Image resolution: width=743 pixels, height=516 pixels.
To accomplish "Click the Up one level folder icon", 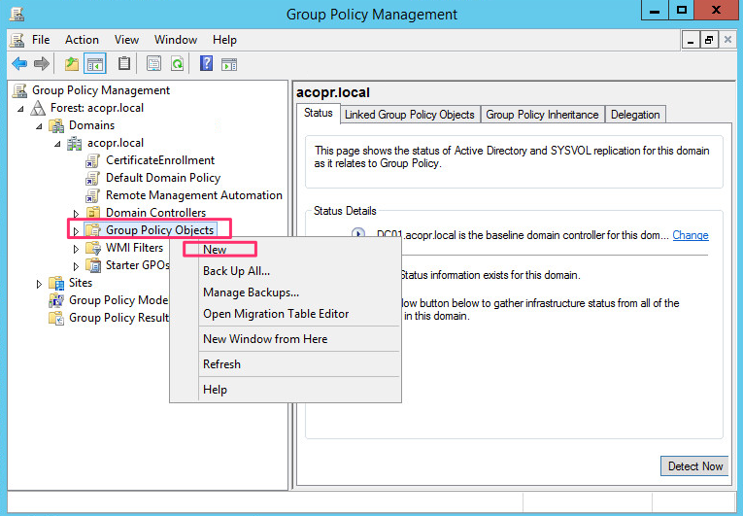I will [72, 63].
